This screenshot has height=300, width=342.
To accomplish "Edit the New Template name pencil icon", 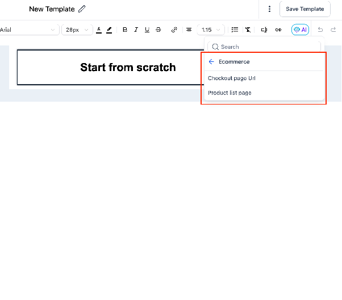I will (x=82, y=9).
